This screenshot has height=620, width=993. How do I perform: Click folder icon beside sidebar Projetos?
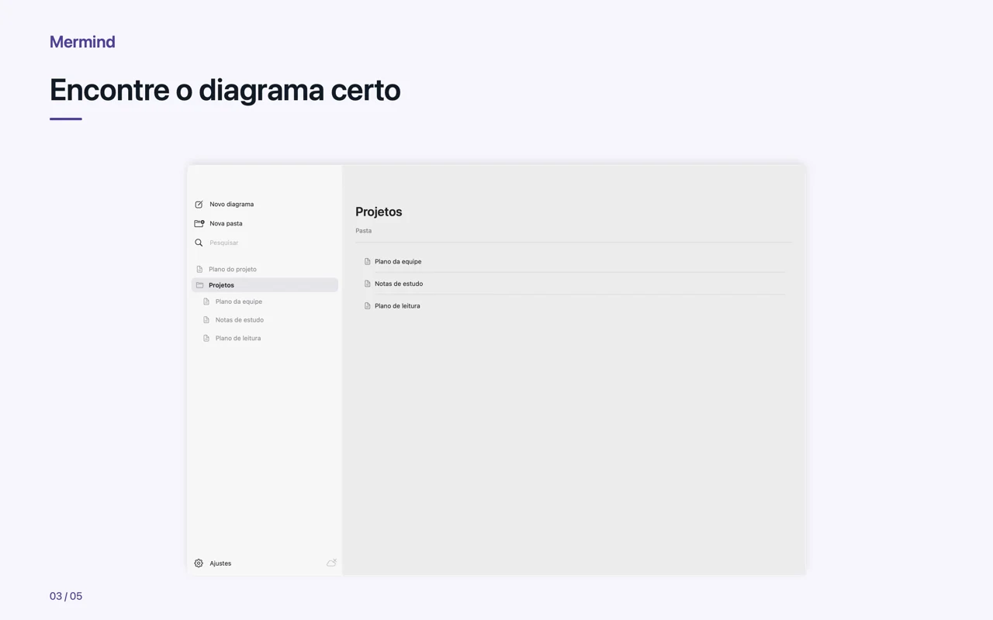(x=199, y=285)
